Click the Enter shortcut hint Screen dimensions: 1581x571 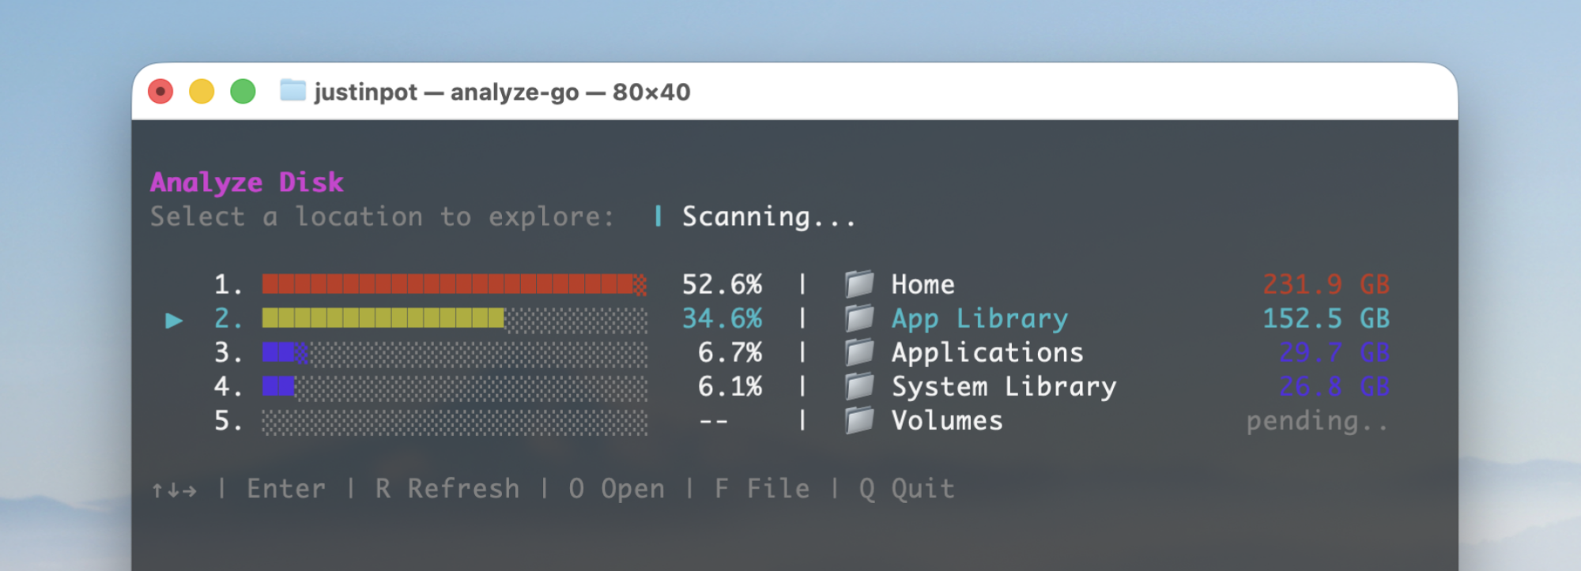(286, 489)
